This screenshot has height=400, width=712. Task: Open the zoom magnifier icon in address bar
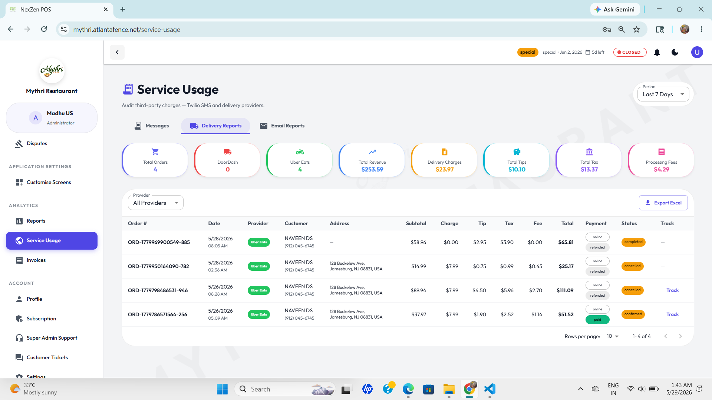point(622,29)
